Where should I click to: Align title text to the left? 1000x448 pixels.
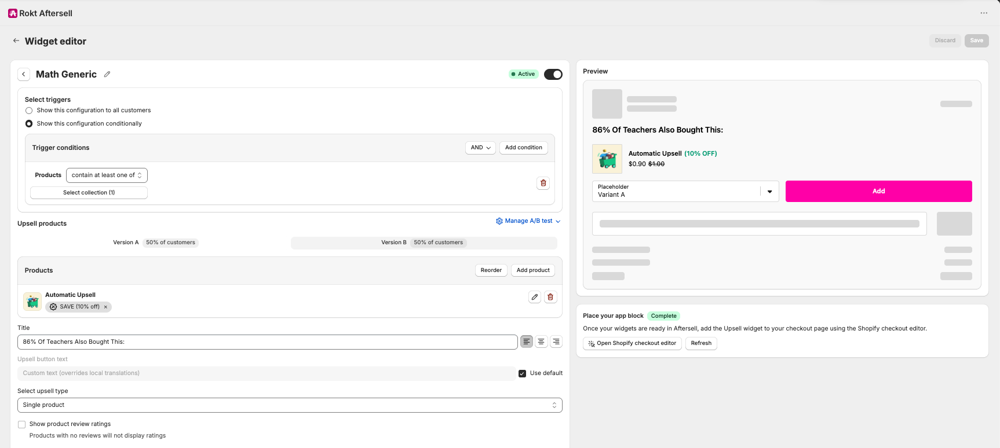[526, 342]
